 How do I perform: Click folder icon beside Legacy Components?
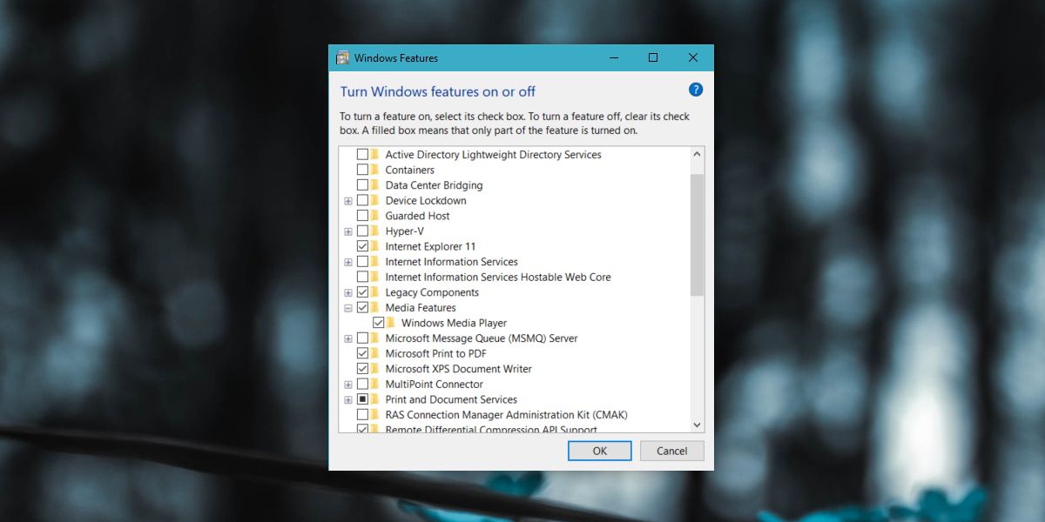point(376,292)
